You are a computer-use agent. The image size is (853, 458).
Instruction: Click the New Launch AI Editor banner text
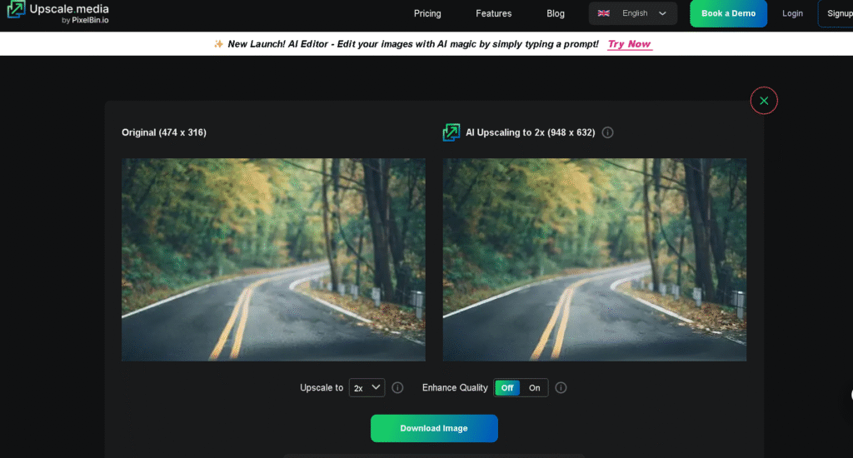point(413,44)
